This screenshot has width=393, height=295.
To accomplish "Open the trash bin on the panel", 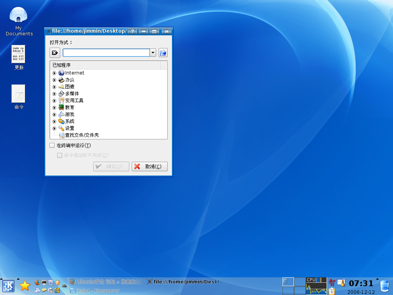I will click(x=385, y=286).
